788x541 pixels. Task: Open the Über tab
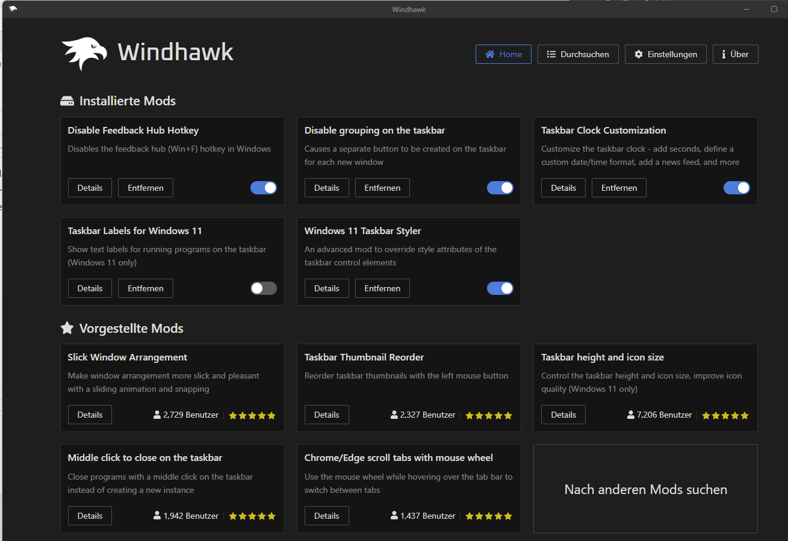point(736,54)
